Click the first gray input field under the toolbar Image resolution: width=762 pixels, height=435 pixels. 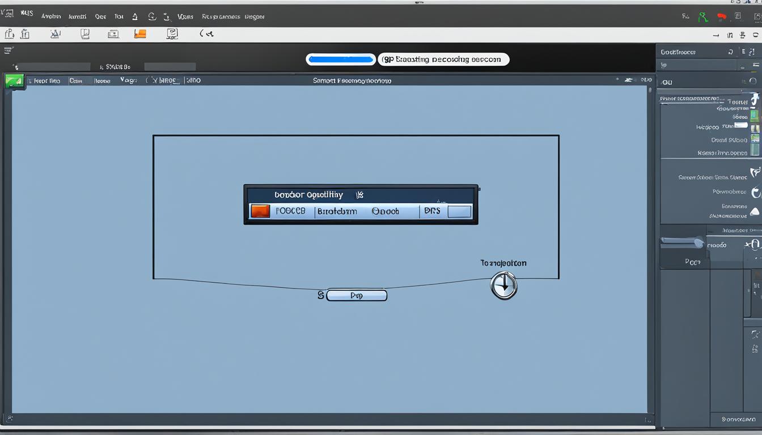tap(54, 67)
